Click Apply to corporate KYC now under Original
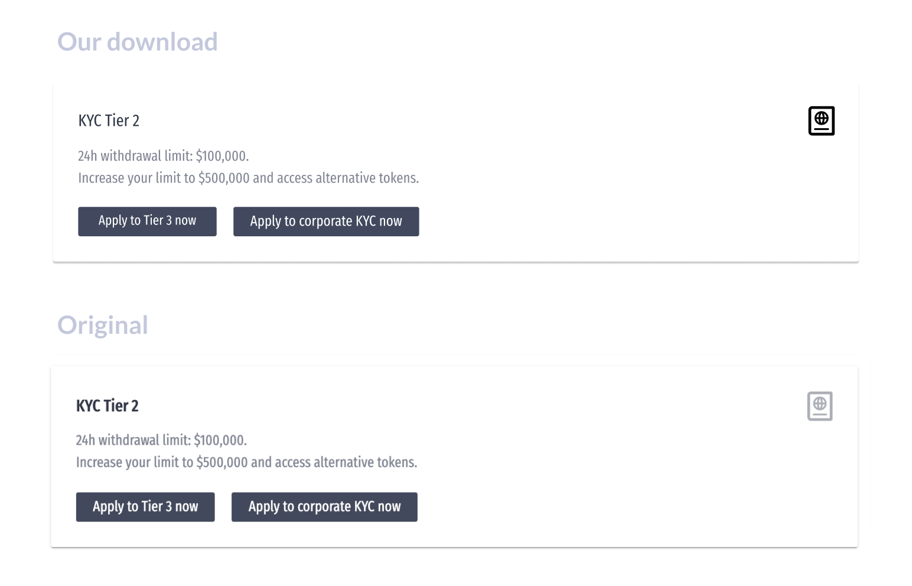The height and width of the screenshot is (586, 912). click(x=324, y=507)
